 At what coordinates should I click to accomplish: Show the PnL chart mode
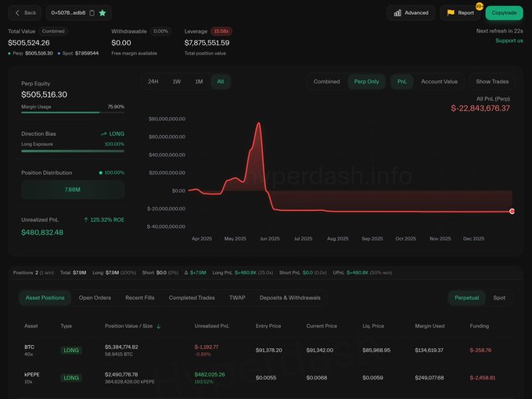[401, 82]
